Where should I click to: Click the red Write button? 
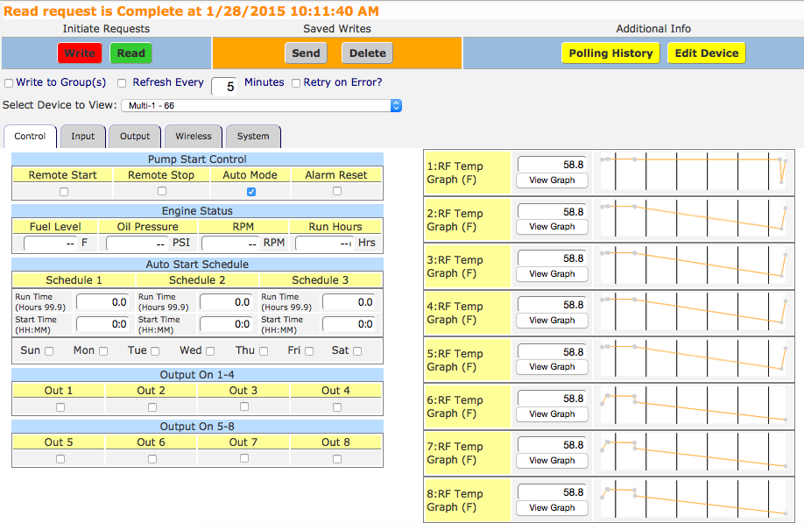[x=80, y=53]
